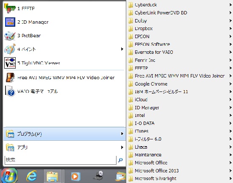Expand the ペイント submenu arrow
233x183 pixels.
point(122,49)
